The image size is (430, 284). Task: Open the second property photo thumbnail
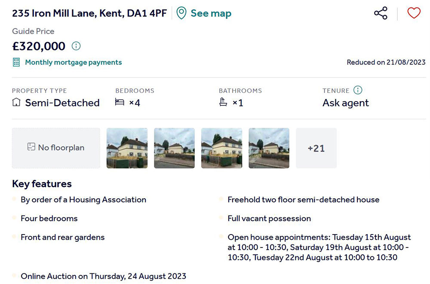pos(174,148)
